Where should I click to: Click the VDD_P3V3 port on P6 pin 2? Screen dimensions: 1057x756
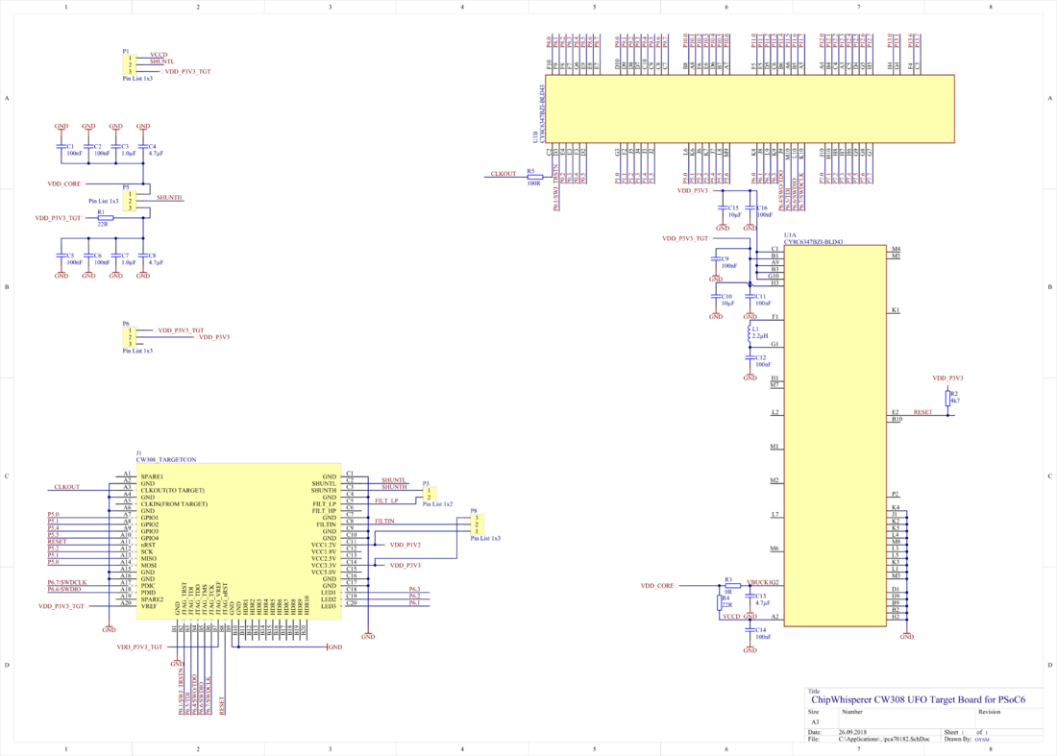point(213,337)
